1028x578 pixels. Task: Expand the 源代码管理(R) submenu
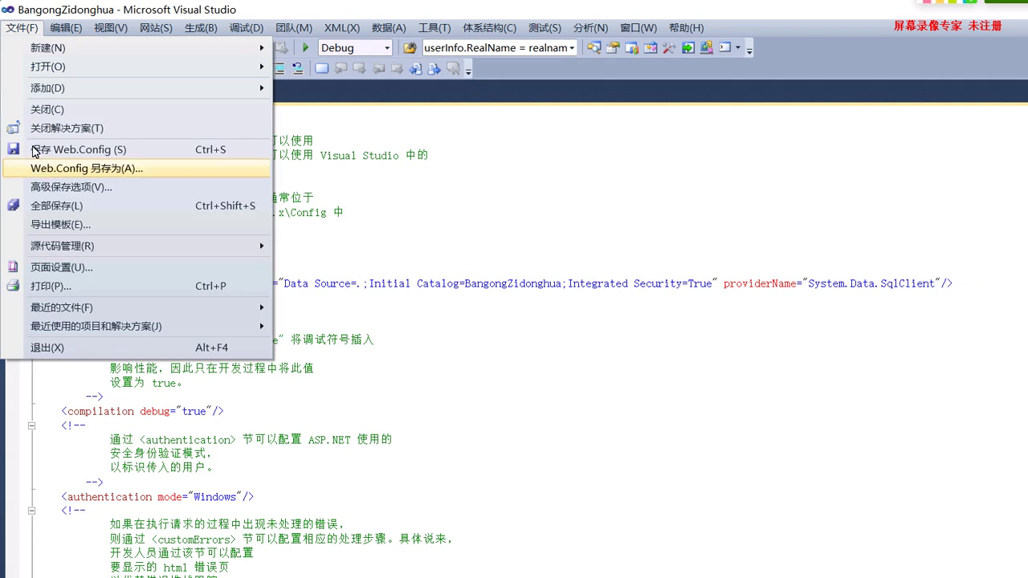137,246
